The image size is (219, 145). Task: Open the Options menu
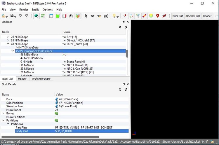tap(48, 10)
